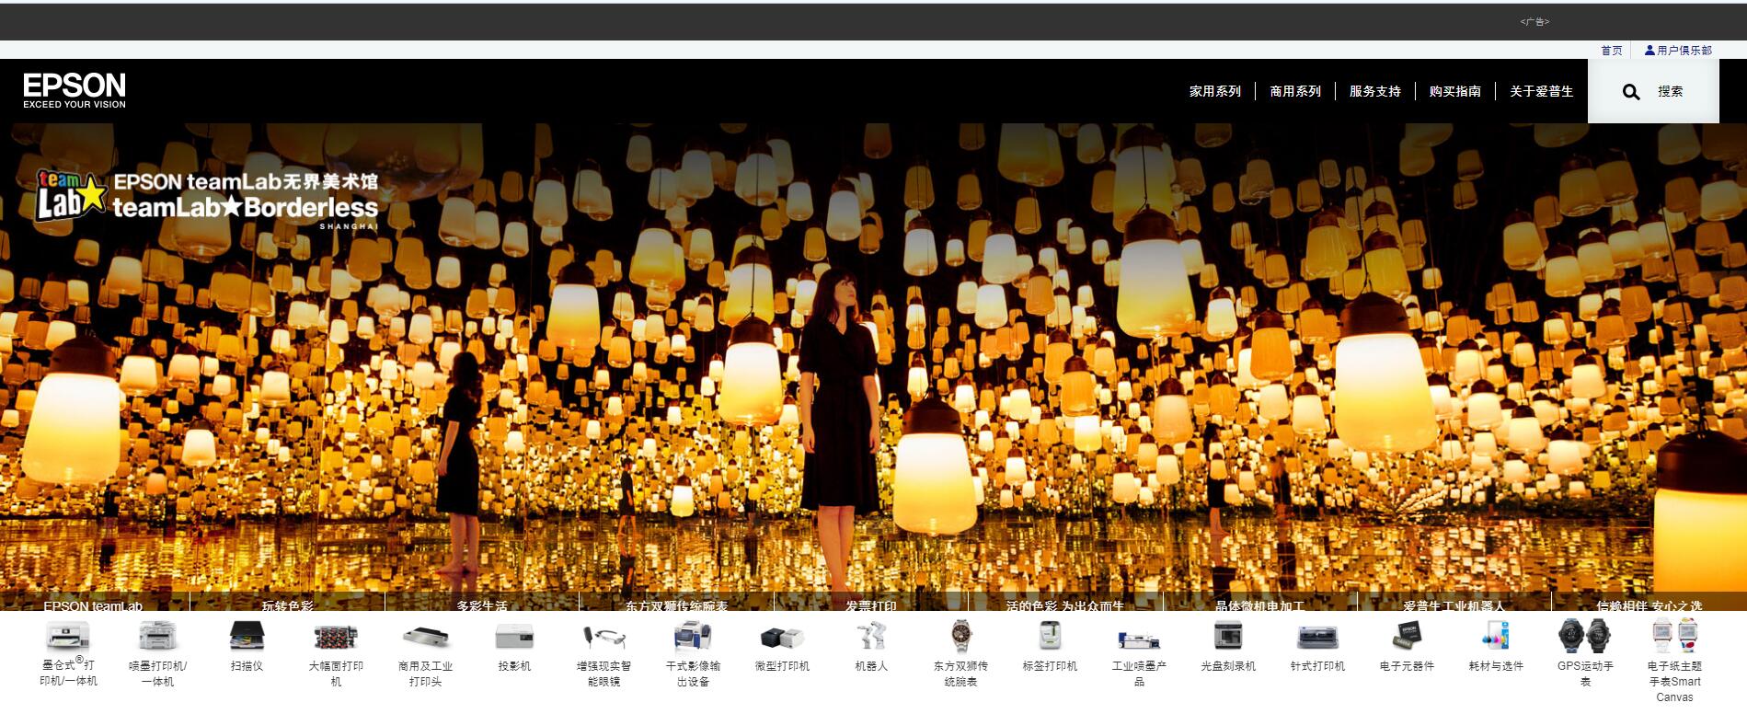Open the 机器人 robot icon
The image size is (1747, 714).
click(871, 636)
